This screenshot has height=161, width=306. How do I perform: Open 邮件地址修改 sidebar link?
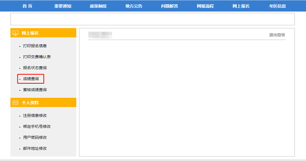[x=35, y=148]
